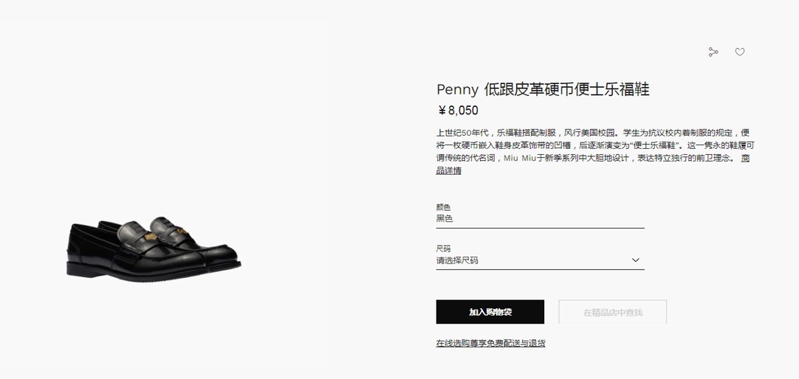799x379 pixels.
Task: Add the shoe to wishlist with the heart icon
Action: [x=740, y=52]
